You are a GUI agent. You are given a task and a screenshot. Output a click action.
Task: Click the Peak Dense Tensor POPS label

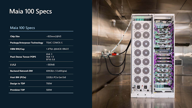(x=23, y=57)
